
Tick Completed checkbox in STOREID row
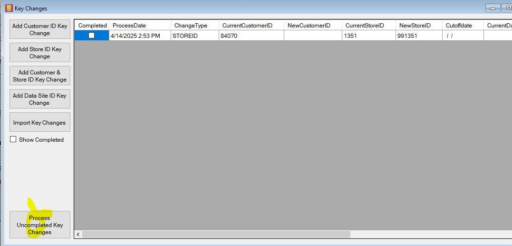coord(91,35)
